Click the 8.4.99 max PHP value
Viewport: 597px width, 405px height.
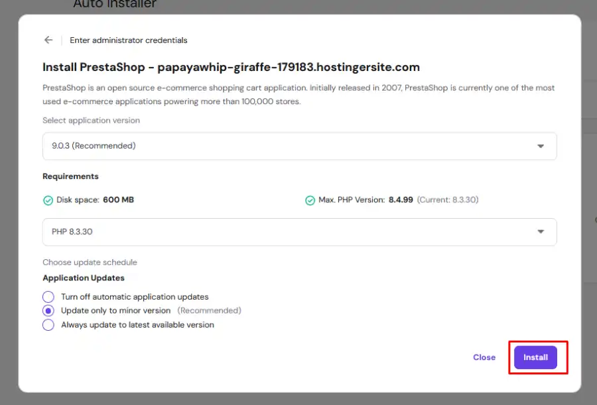pos(401,200)
